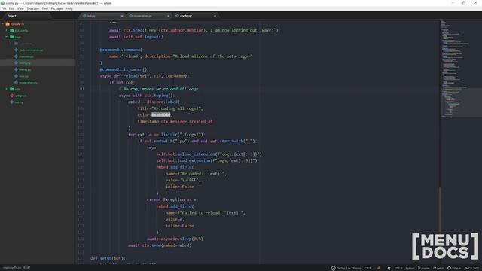Screen dimensions: 482x271
Task: Select config.py in the project tree
Action: pyautogui.click(x=37, y=63)
